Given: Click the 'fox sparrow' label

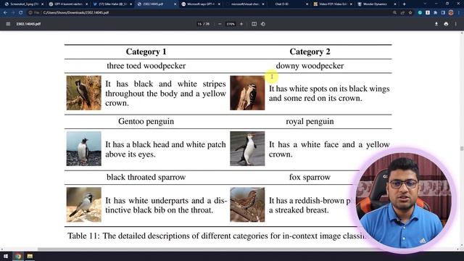Looking at the screenshot, I should tap(310, 177).
